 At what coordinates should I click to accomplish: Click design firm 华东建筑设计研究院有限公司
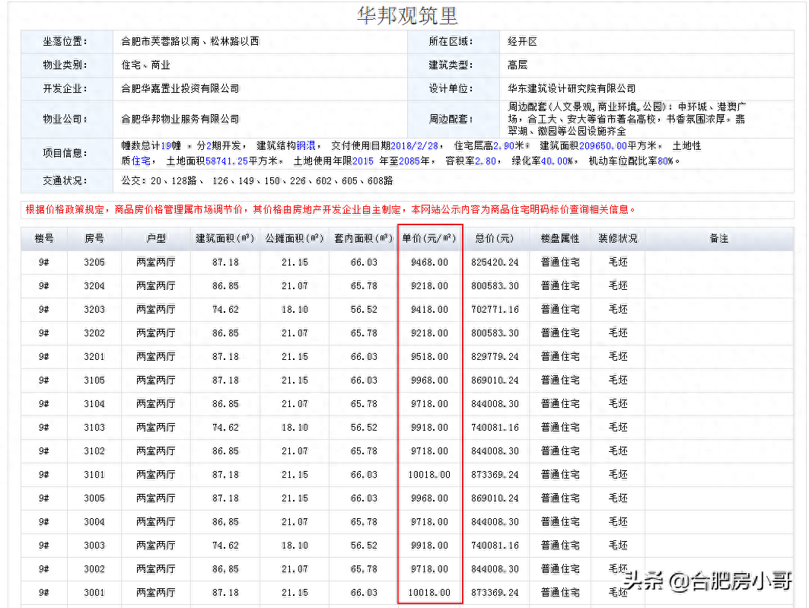click(x=572, y=89)
